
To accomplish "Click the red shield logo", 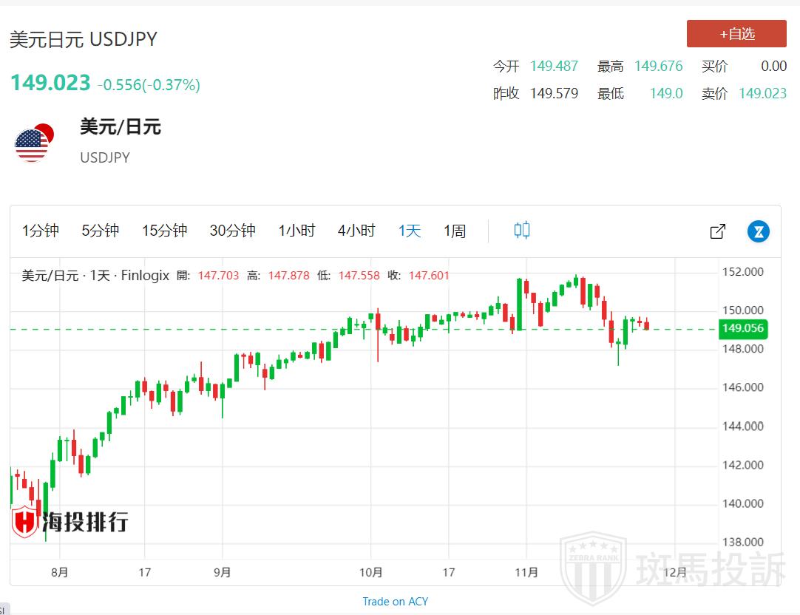I will click(x=25, y=521).
